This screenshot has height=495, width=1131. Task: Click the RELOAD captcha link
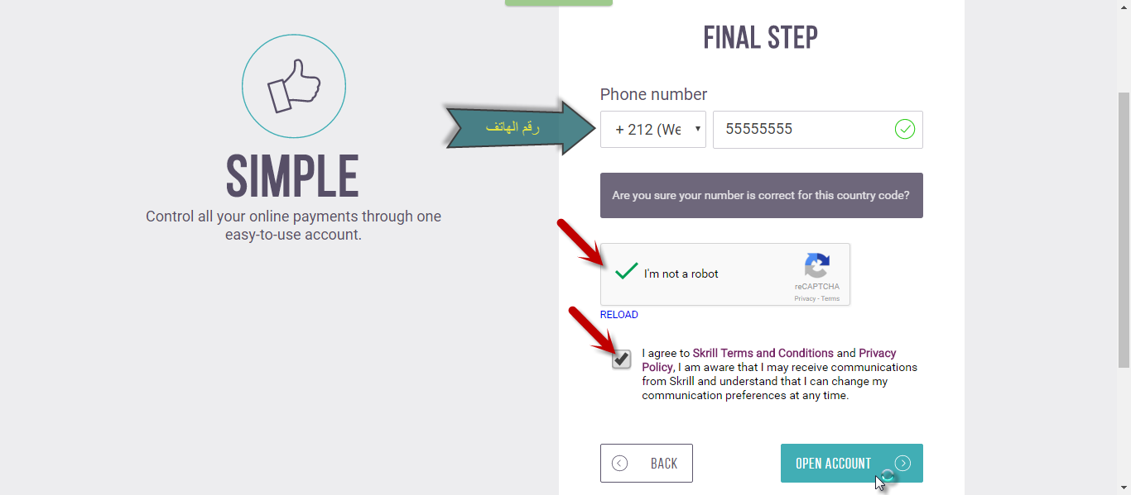tap(619, 315)
